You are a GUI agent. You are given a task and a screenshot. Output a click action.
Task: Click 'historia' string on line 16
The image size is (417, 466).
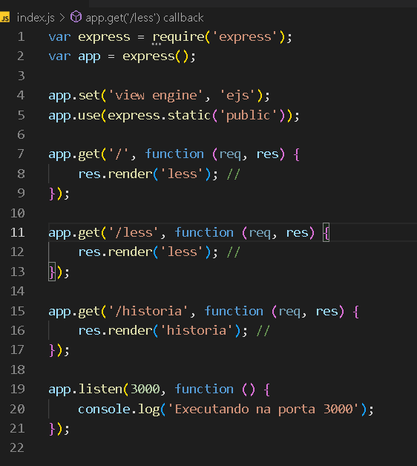click(197, 330)
